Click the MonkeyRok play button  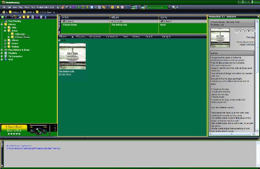pyautogui.click(x=240, y=31)
